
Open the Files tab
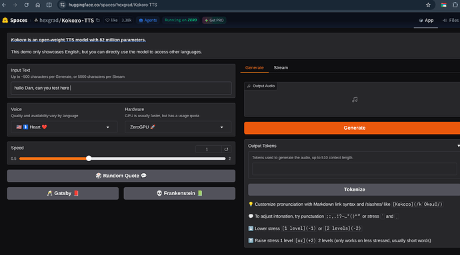click(x=451, y=20)
